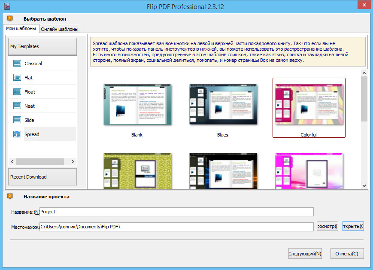The width and height of the screenshot is (373, 270).
Task: Select the Neat label in template list
Action: pyautogui.click(x=30, y=106)
